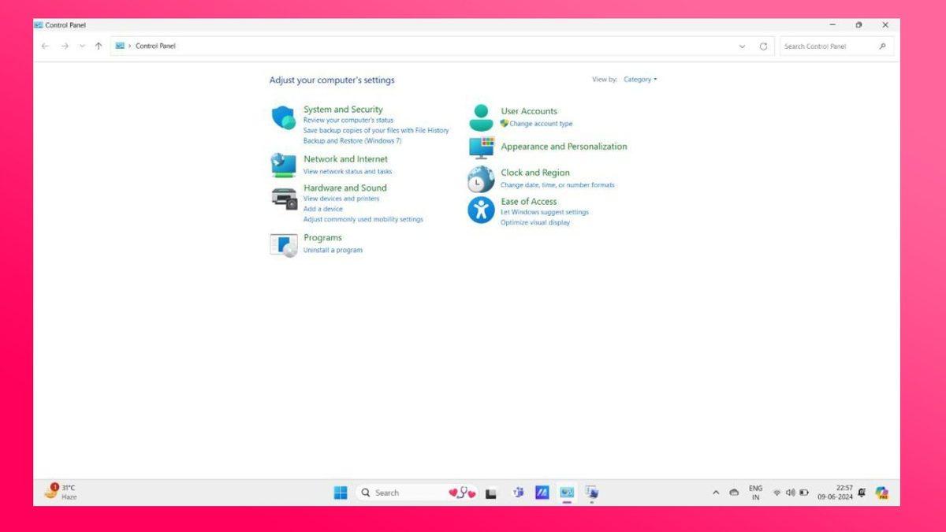Open Network and Internet via its icon
Viewport: 946px width, 532px height.
pos(284,164)
